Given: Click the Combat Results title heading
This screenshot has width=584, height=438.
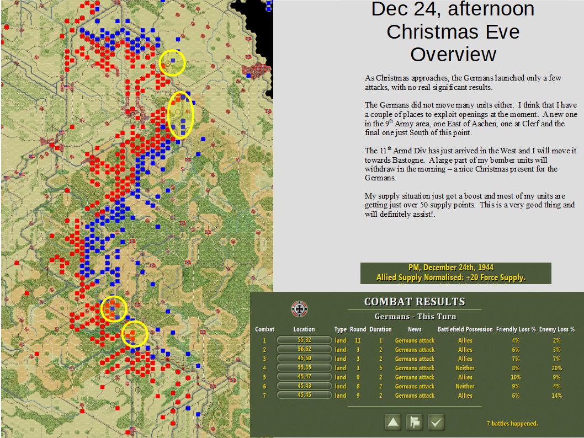Looking at the screenshot, I should 415,302.
